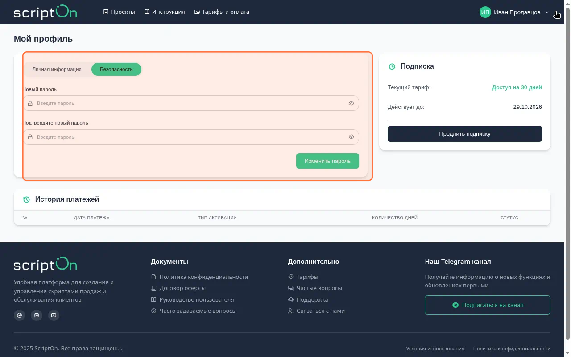This screenshot has height=357, width=571.
Task: Click the Продлить подписку button
Action: (465, 134)
